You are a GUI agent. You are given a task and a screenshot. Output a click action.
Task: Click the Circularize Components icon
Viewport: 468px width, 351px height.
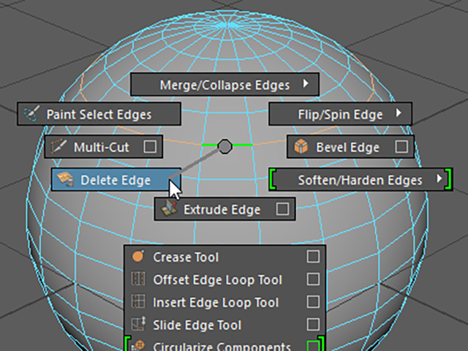click(138, 346)
